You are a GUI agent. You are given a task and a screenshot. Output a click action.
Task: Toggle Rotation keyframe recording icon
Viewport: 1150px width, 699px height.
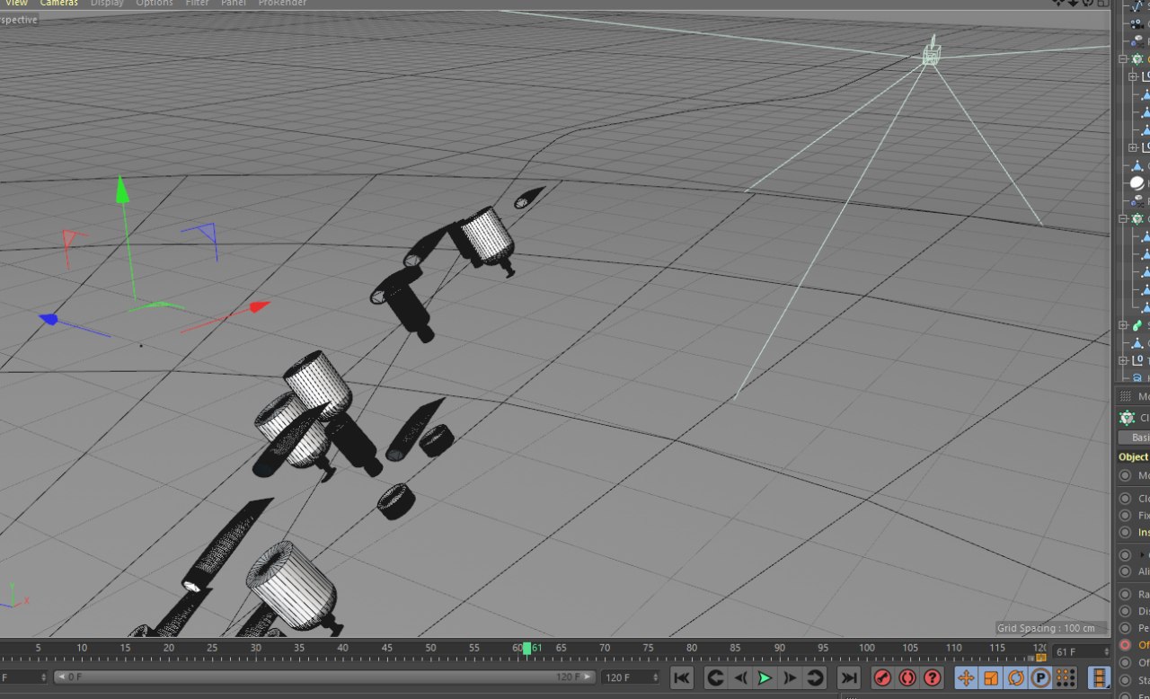click(x=1016, y=677)
